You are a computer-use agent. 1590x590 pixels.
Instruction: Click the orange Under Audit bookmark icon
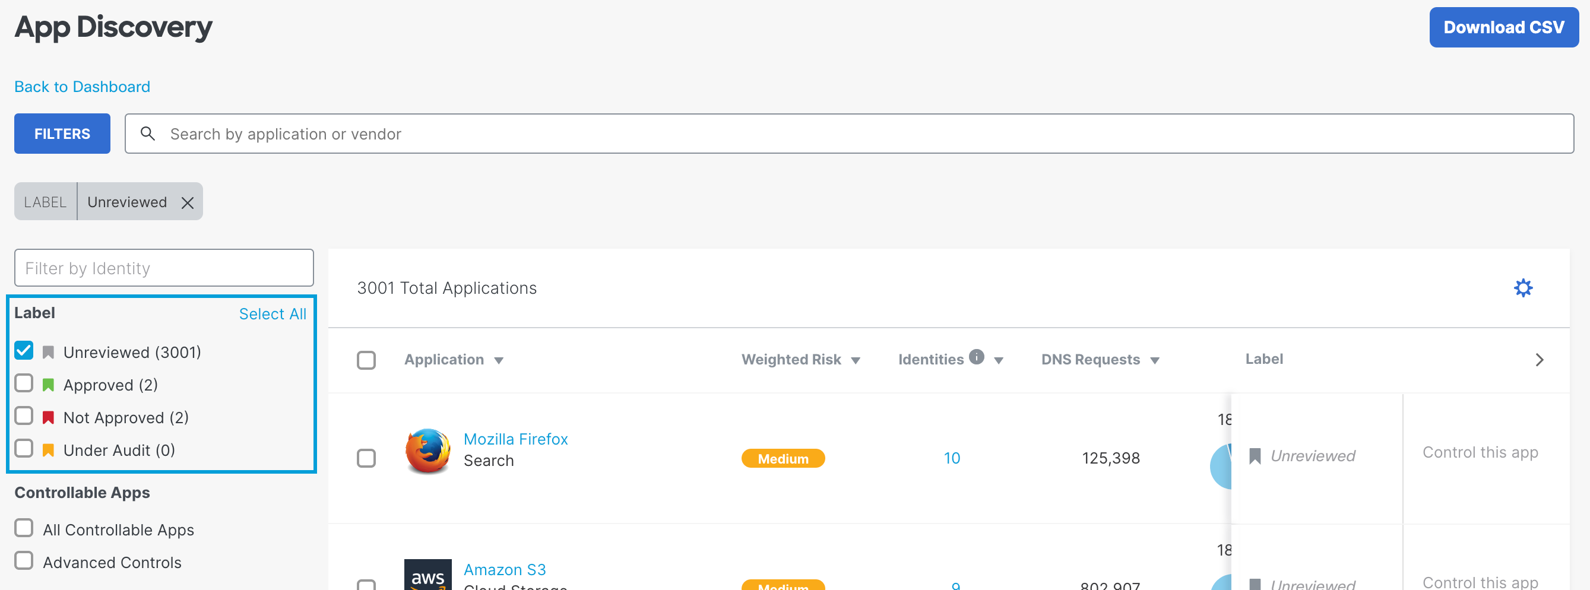(x=48, y=450)
